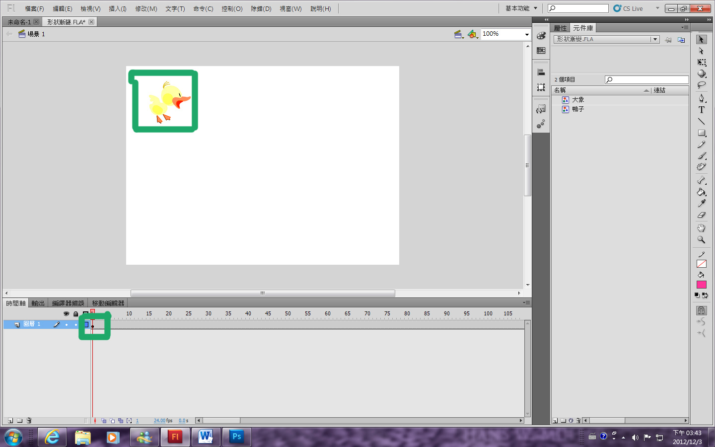Switch to the 屬性 panel tab
The height and width of the screenshot is (447, 715).
(560, 28)
